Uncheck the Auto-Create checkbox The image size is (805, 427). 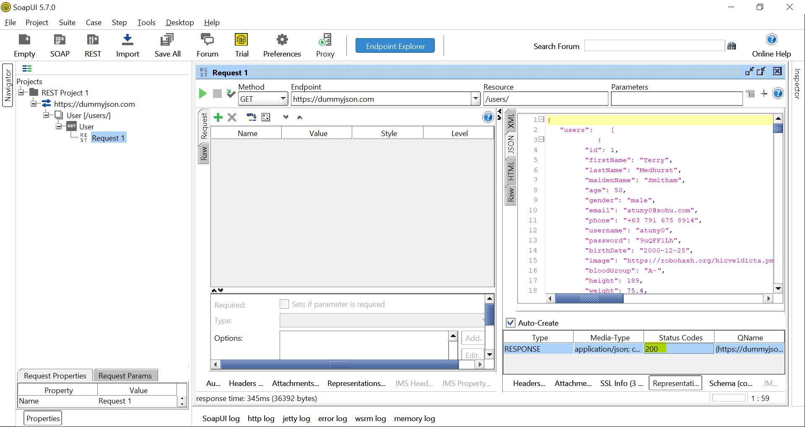[510, 323]
